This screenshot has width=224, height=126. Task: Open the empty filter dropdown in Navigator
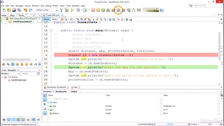click(28, 74)
